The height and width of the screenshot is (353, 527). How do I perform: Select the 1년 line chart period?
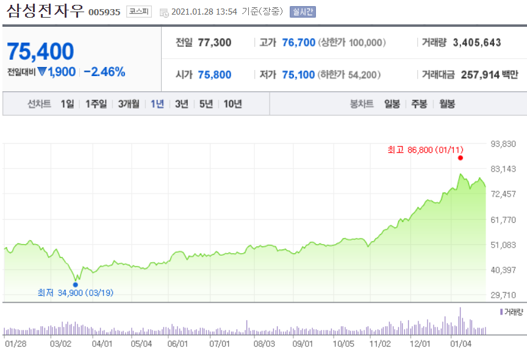(157, 104)
